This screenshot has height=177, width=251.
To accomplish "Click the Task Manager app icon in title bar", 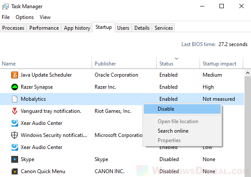I will [x=6, y=6].
